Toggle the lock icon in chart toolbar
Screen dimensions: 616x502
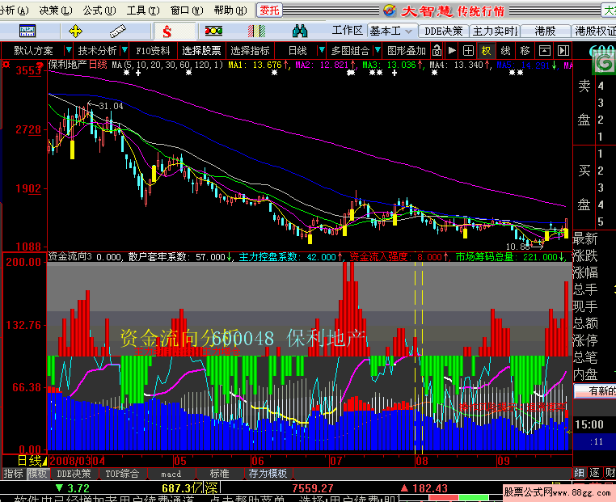pyautogui.click(x=437, y=51)
